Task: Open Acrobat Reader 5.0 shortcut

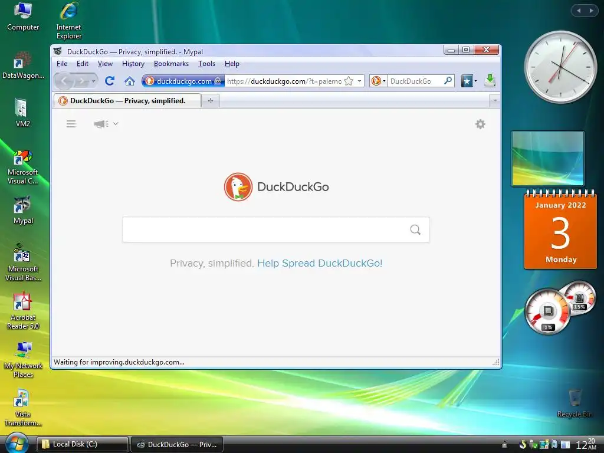Action: 23,311
